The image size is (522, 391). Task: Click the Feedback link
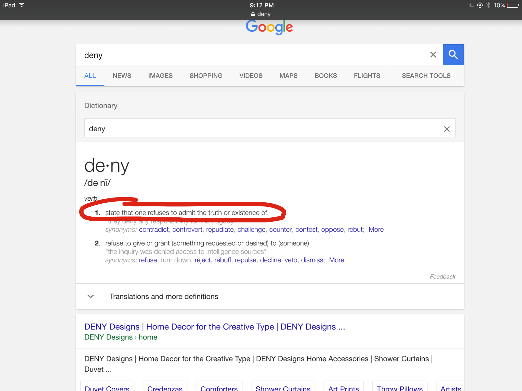(442, 276)
